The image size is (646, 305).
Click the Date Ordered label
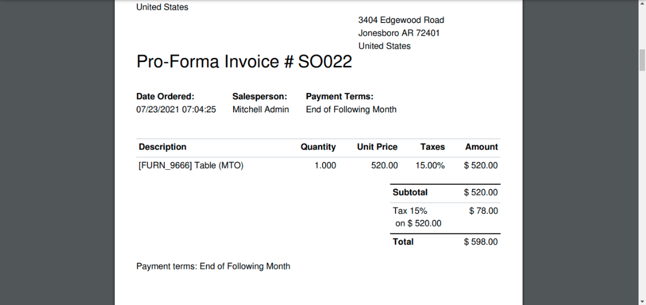coord(165,97)
